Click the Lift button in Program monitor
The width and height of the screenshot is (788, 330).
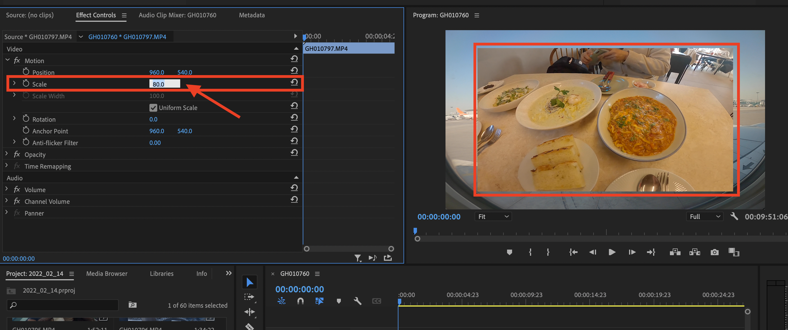click(x=675, y=252)
